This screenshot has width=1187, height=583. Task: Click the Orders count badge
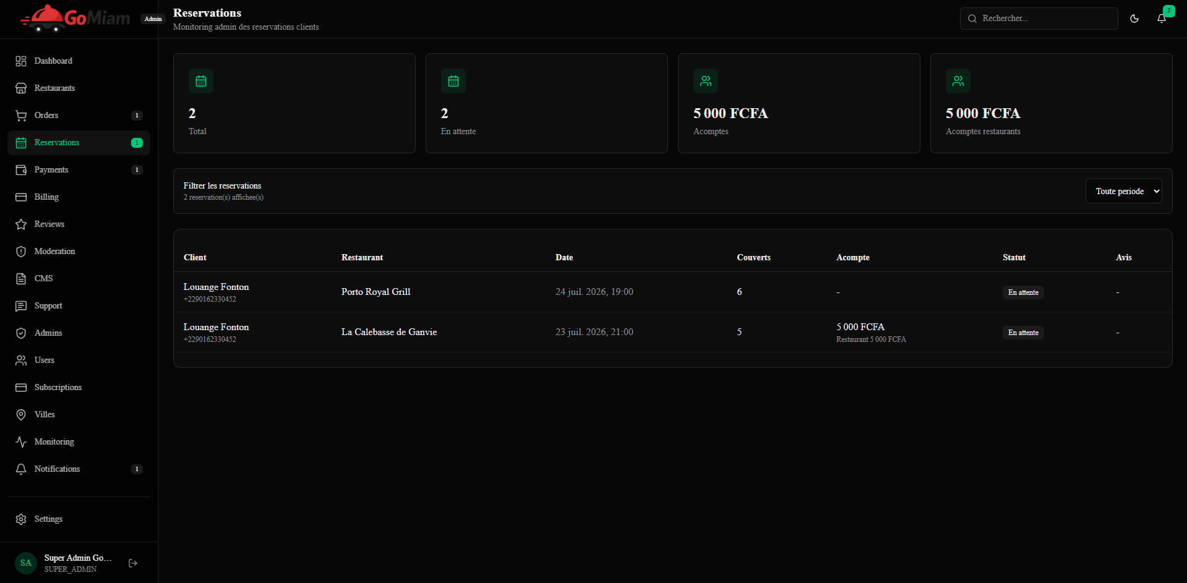click(x=137, y=116)
